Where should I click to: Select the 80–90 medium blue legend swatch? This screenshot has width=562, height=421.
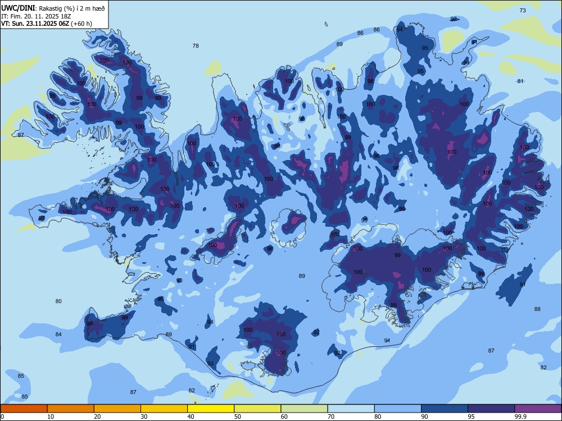[x=398, y=409]
